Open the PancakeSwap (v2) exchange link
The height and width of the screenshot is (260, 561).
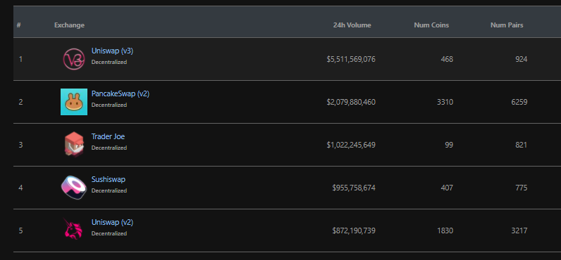point(121,93)
